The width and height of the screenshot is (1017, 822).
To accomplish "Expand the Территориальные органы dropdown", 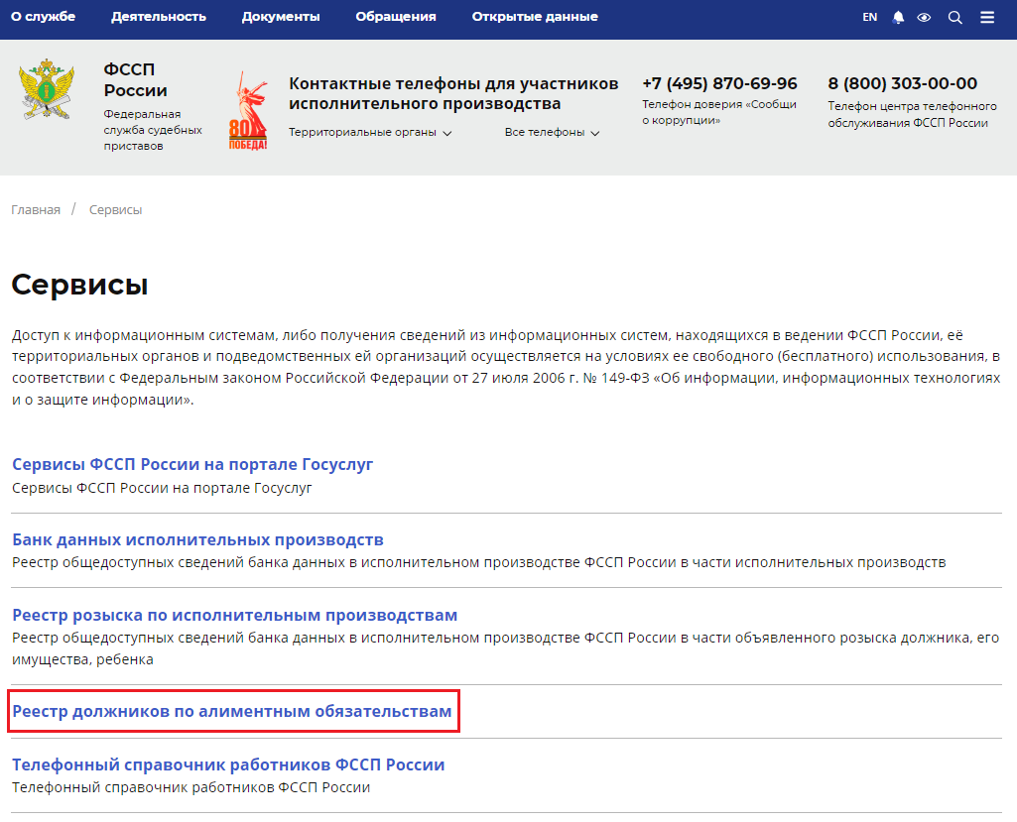I will point(370,133).
